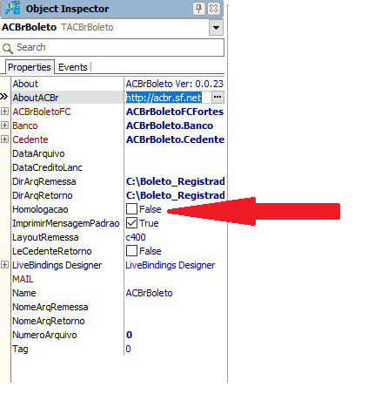Select the DataCreditoLanc property
Screen dimensions: 388x394
(x=47, y=167)
